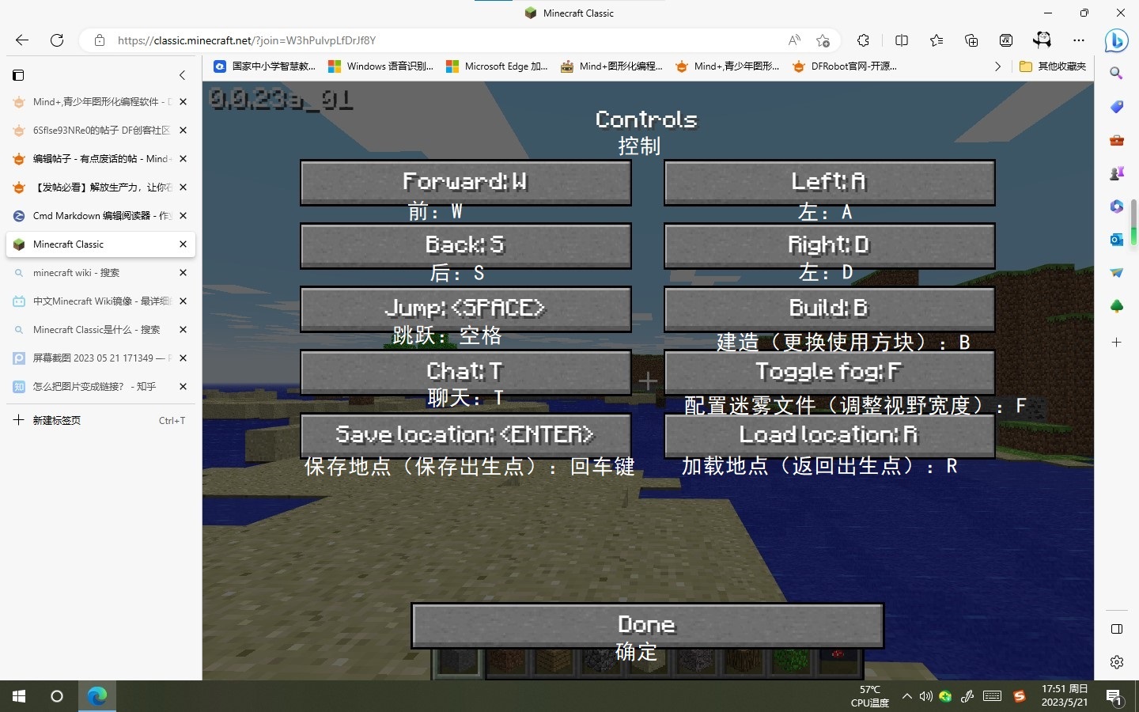Open sidebar settings gear icon
Viewport: 1139px width, 712px height.
pyautogui.click(x=1116, y=662)
